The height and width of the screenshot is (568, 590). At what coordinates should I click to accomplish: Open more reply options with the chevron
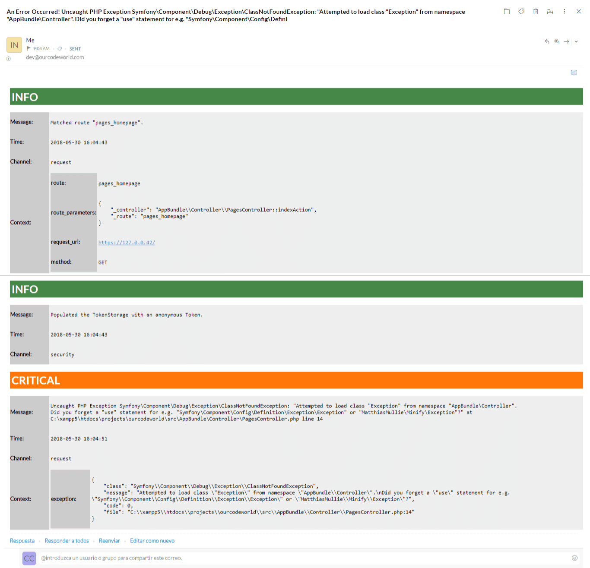[x=576, y=42]
